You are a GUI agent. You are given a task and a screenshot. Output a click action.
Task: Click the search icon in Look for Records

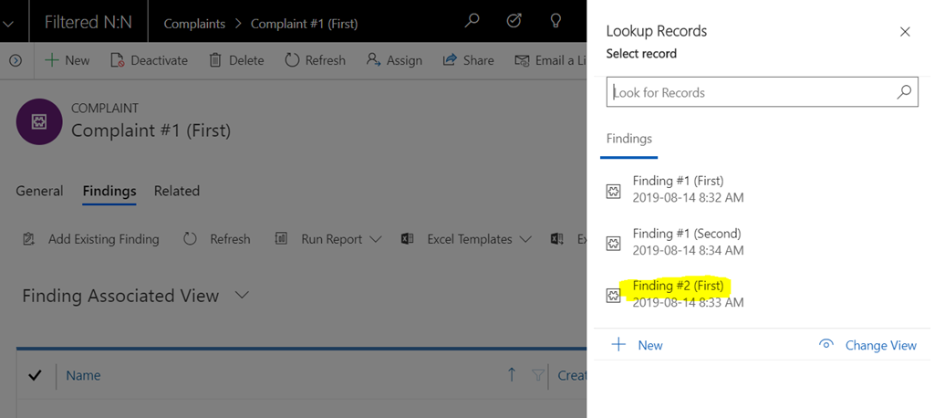[904, 92]
